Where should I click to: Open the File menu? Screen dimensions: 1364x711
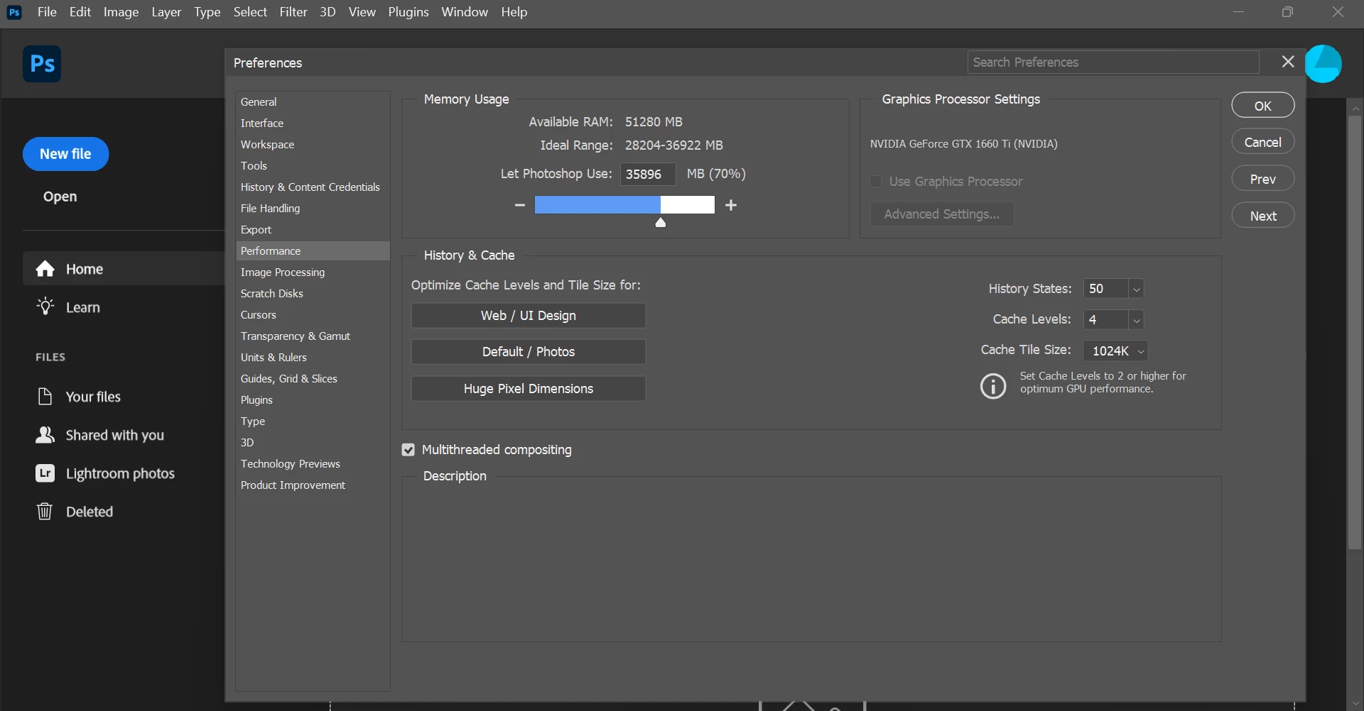(47, 12)
